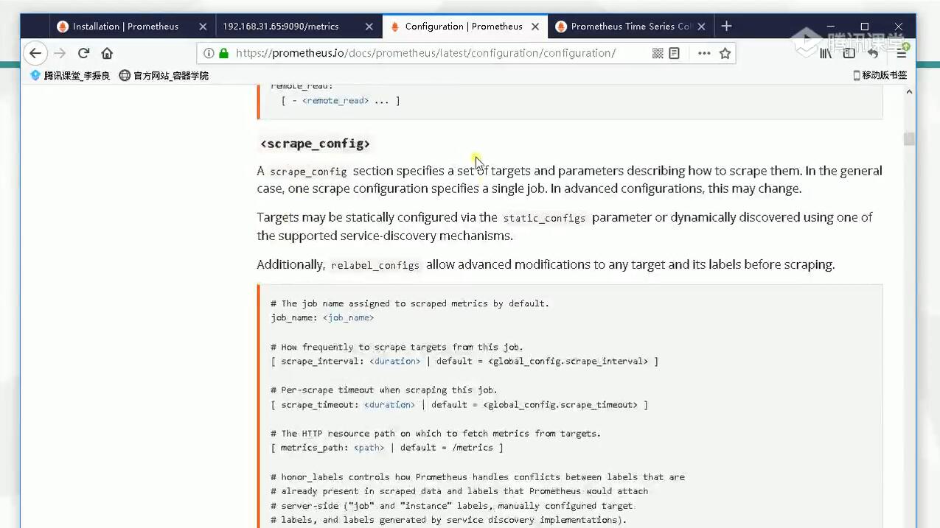Close the Prometheus Time Series tab

click(701, 27)
